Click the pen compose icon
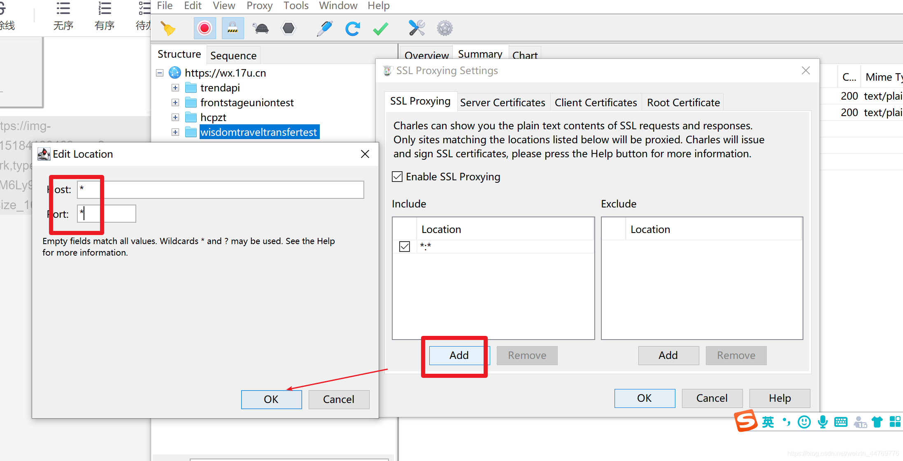This screenshot has width=903, height=461. [325, 28]
